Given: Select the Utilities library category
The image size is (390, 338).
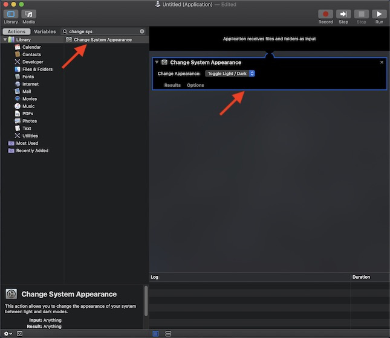Looking at the screenshot, I should [x=30, y=136].
